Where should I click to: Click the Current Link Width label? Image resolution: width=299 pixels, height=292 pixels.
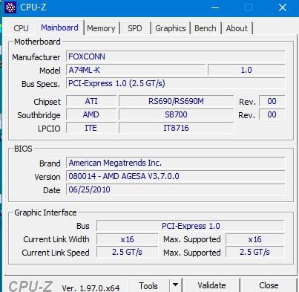pyautogui.click(x=56, y=239)
